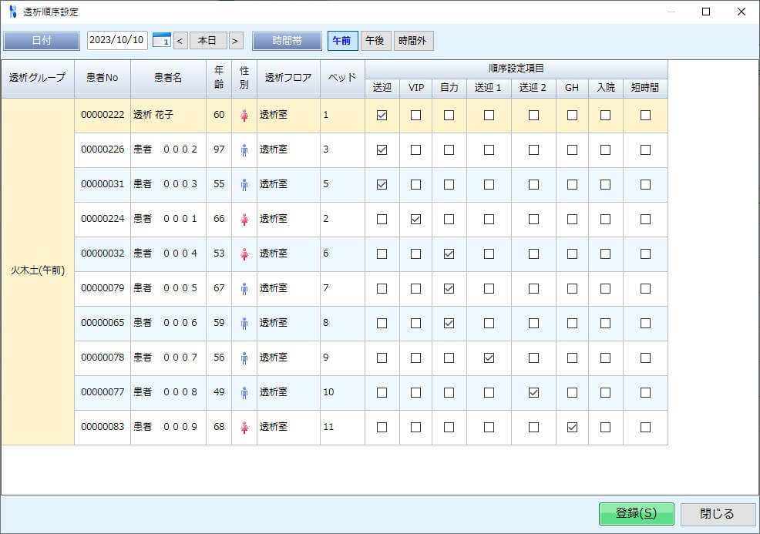Click the female icon for 透析 花子
The height and width of the screenshot is (534, 760).
(x=244, y=116)
